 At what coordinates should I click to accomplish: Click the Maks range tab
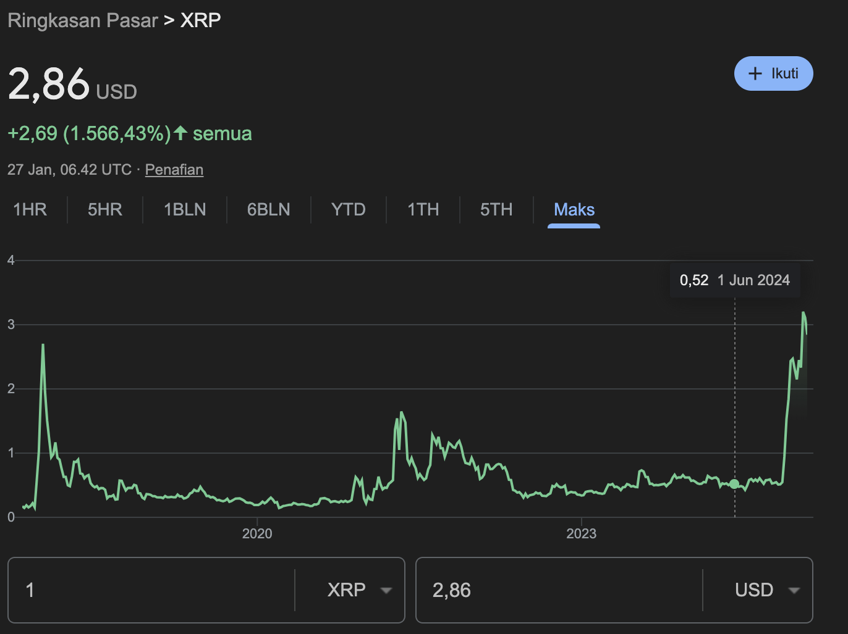tap(574, 210)
